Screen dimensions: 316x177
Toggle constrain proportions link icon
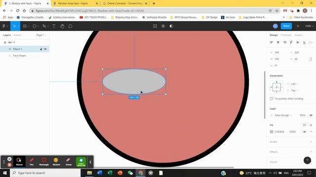point(311,59)
